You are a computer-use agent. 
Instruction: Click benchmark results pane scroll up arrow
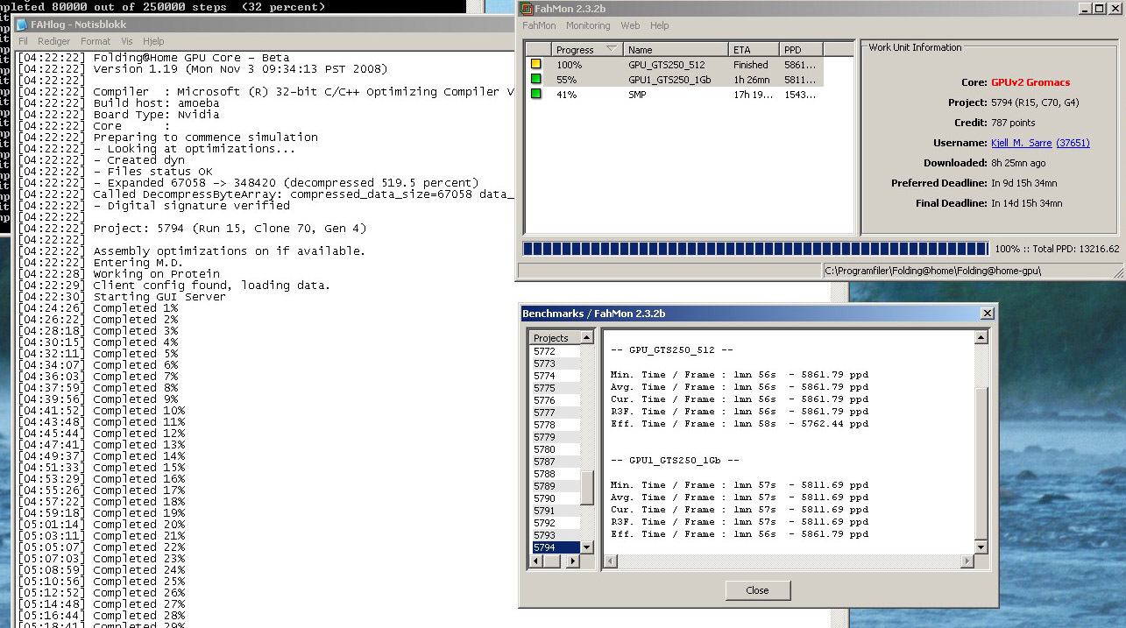981,337
